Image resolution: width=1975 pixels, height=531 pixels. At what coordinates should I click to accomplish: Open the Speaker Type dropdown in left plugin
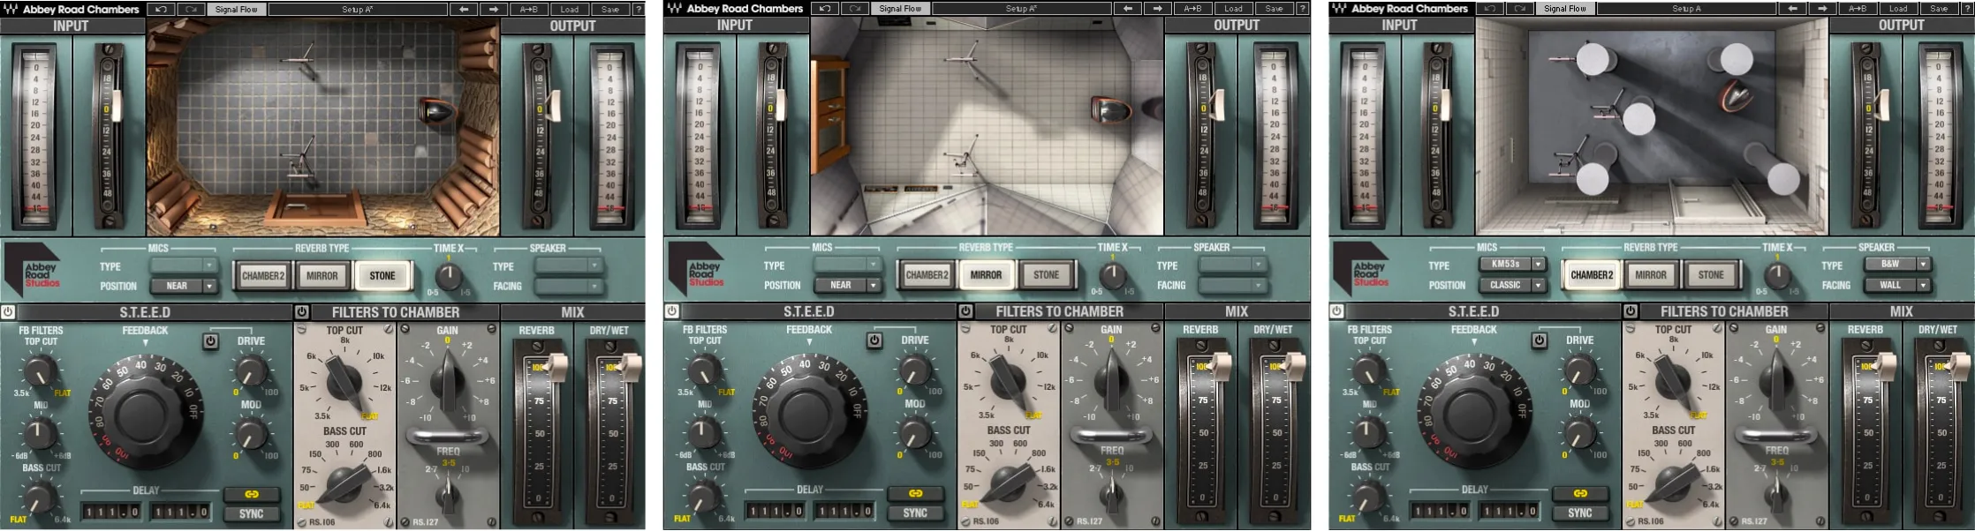pyautogui.click(x=568, y=265)
